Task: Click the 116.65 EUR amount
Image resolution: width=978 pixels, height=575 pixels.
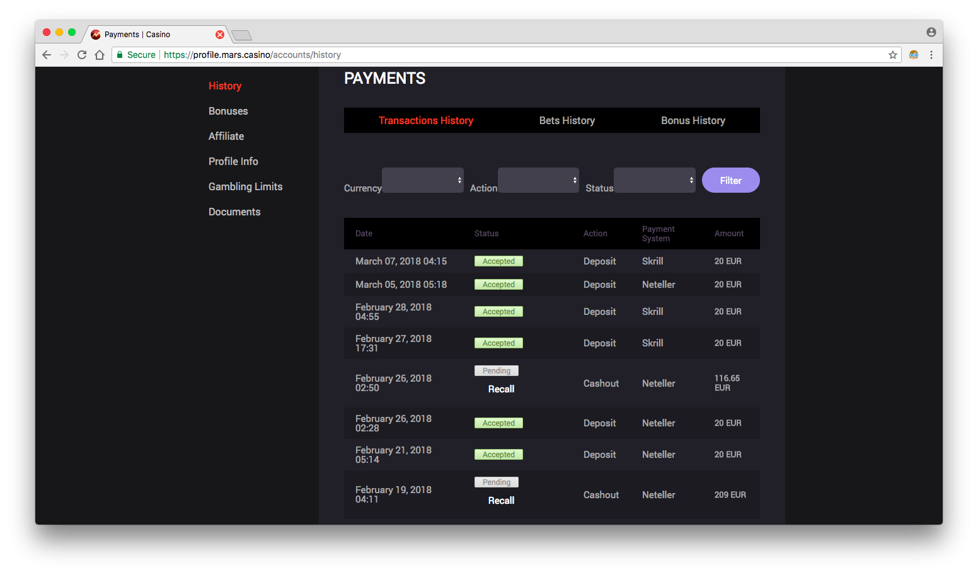Action: 727,383
